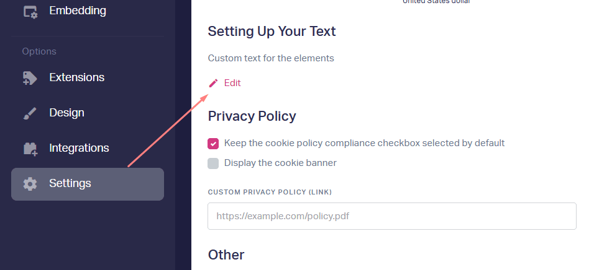Screen dimensions: 612x270
Task: Click the Design paintbrush icon
Action: [x=30, y=113]
